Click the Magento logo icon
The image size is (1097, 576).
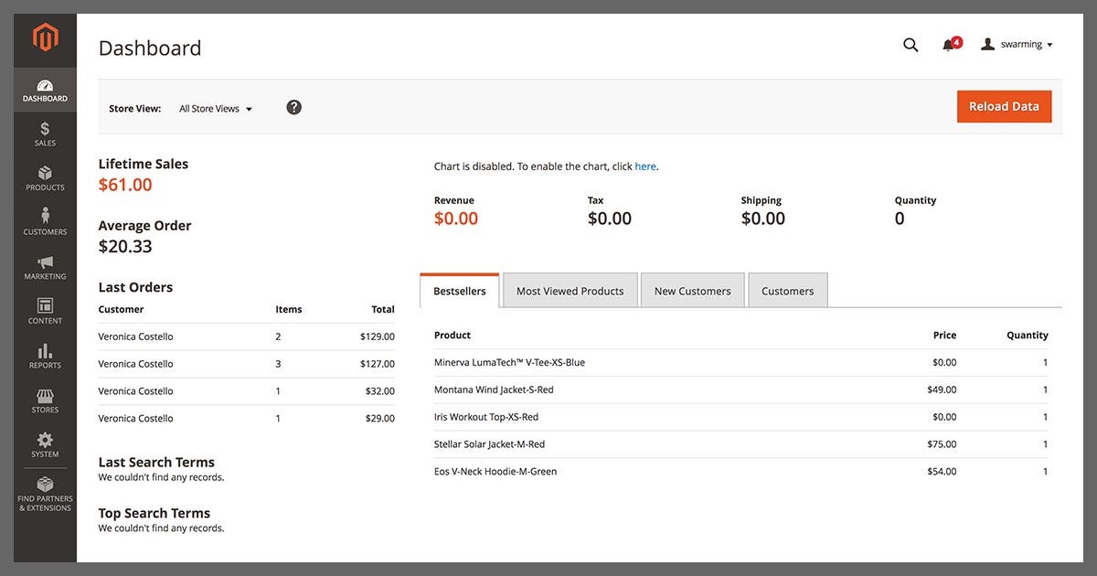[x=45, y=37]
